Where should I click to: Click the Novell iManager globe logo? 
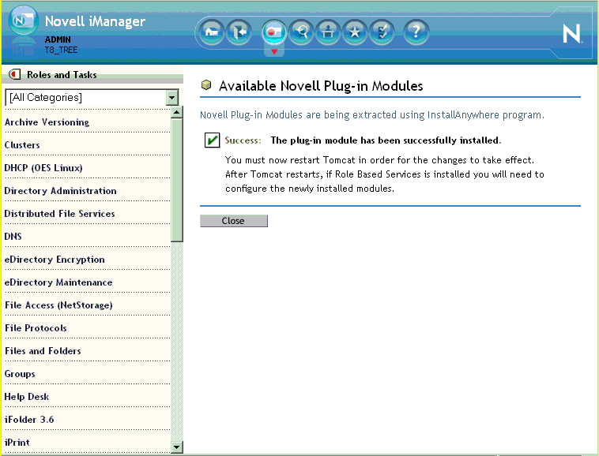23,21
